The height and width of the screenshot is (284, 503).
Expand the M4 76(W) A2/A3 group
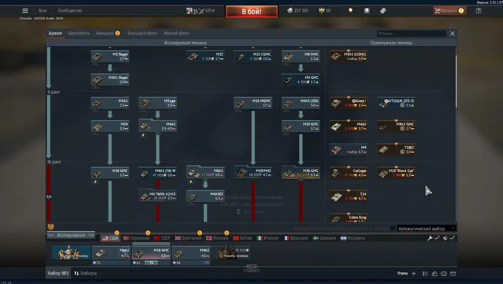(x=158, y=196)
